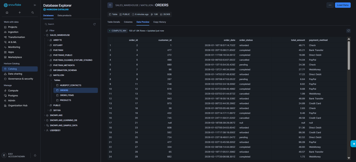
Task: Expand the AIRBYTE schema
Action: click(48, 40)
